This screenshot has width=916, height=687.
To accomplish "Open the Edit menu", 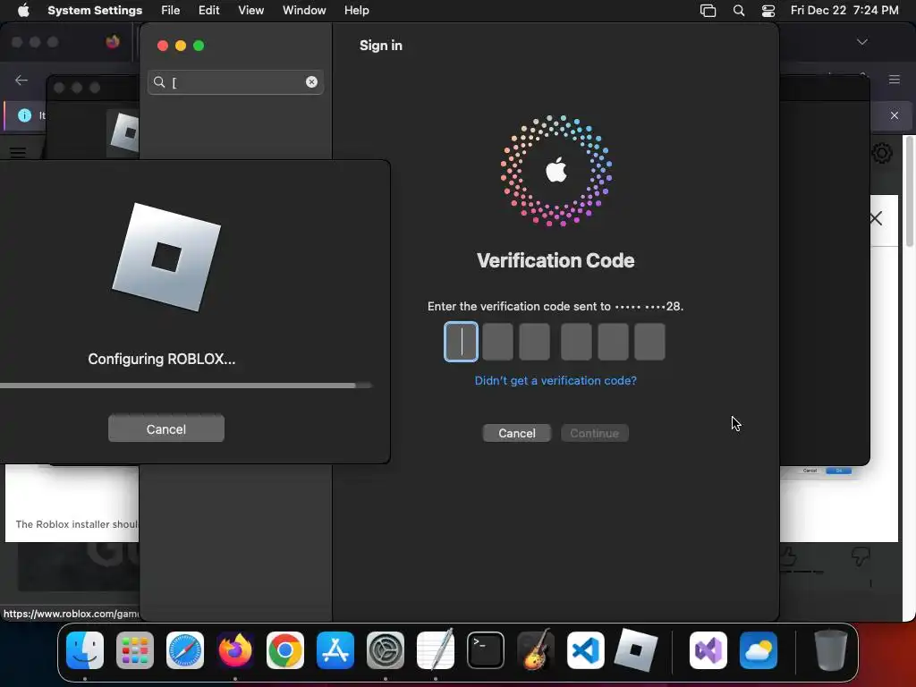I will click(208, 11).
